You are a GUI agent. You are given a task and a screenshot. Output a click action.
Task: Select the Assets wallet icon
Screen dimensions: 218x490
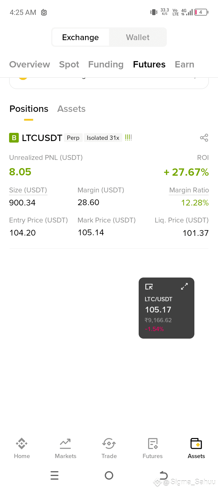[196, 443]
